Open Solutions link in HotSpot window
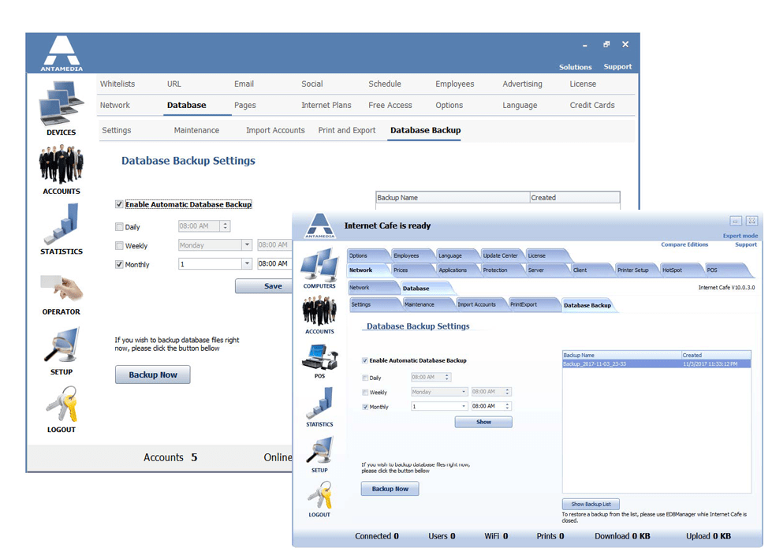Screen dimensions: 772x559 pyautogui.click(x=575, y=67)
